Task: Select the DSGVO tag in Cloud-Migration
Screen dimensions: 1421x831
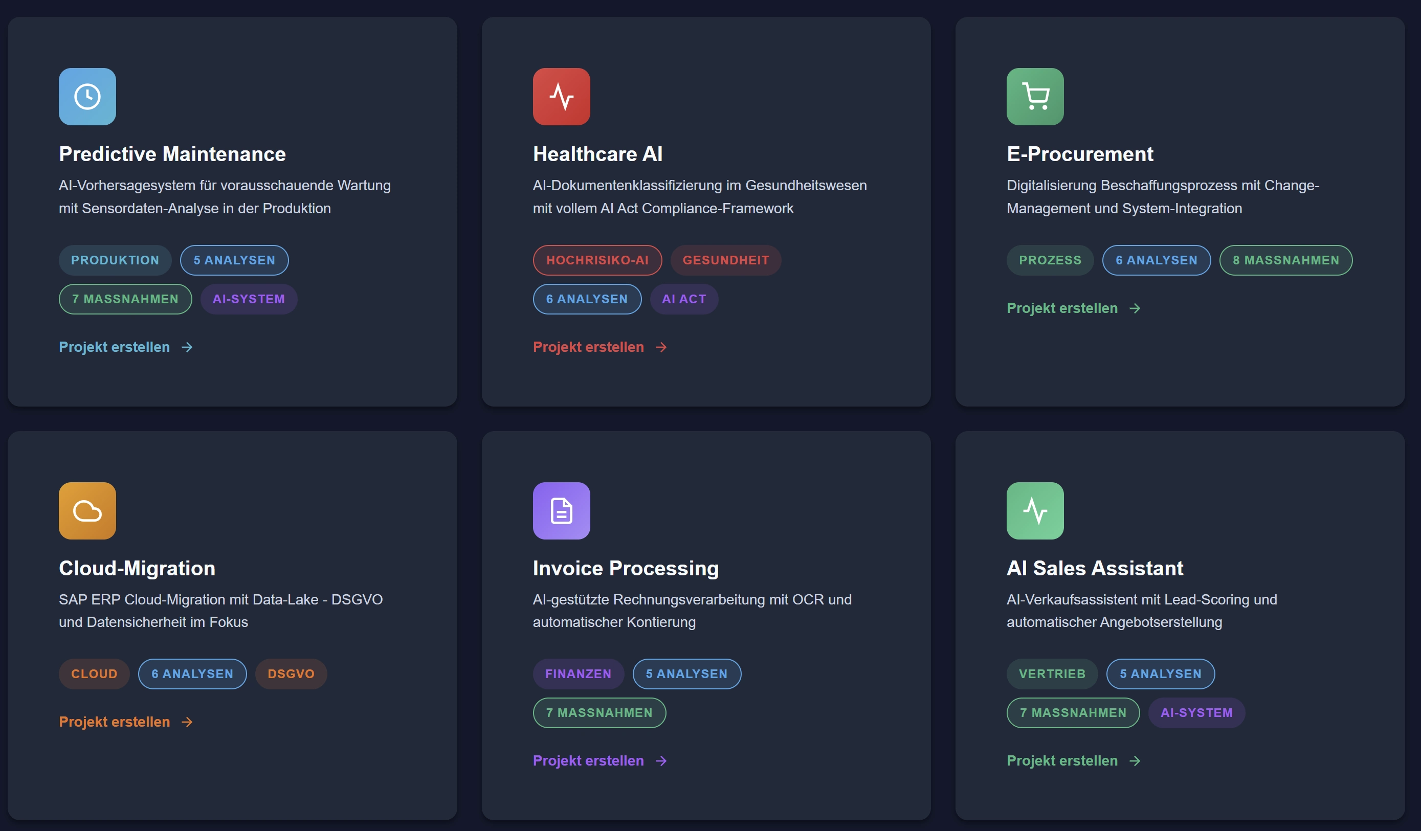Action: coord(291,675)
